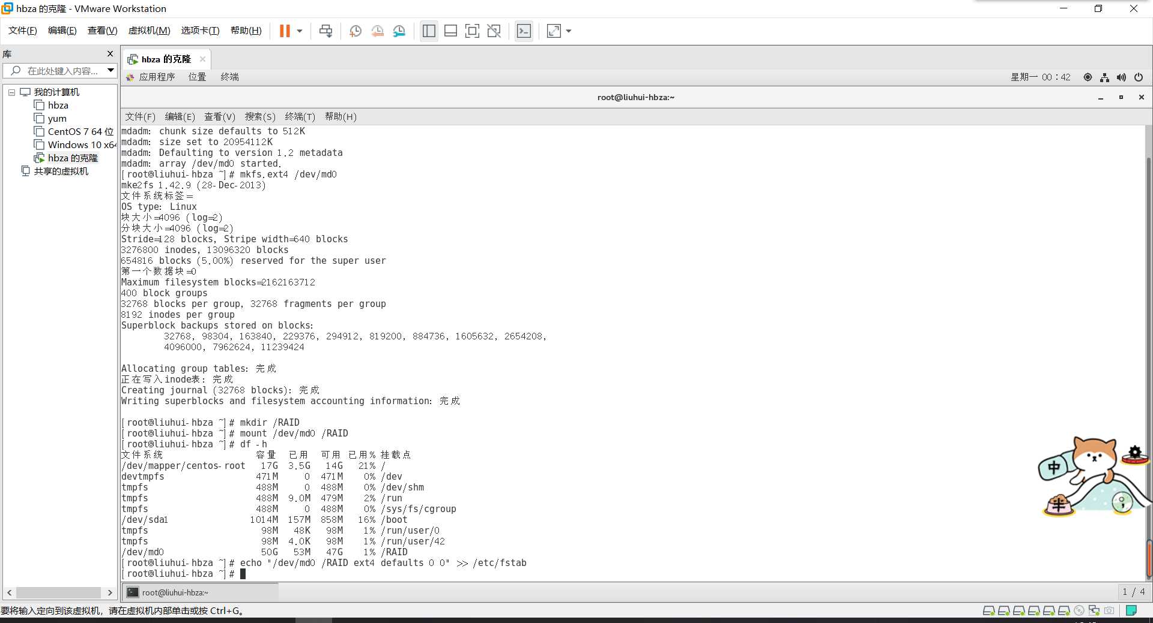Click the 1 / 4 workspace switcher
This screenshot has height=623, width=1153.
[x=1133, y=592]
